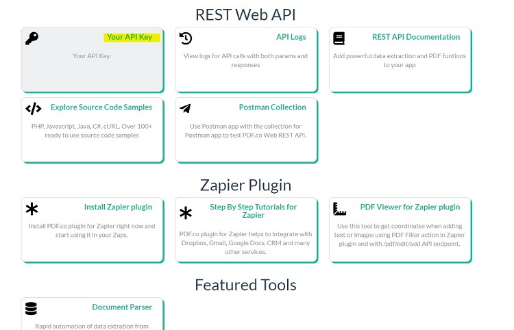
Task: Click the API Logs card description text
Action: pyautogui.click(x=245, y=60)
